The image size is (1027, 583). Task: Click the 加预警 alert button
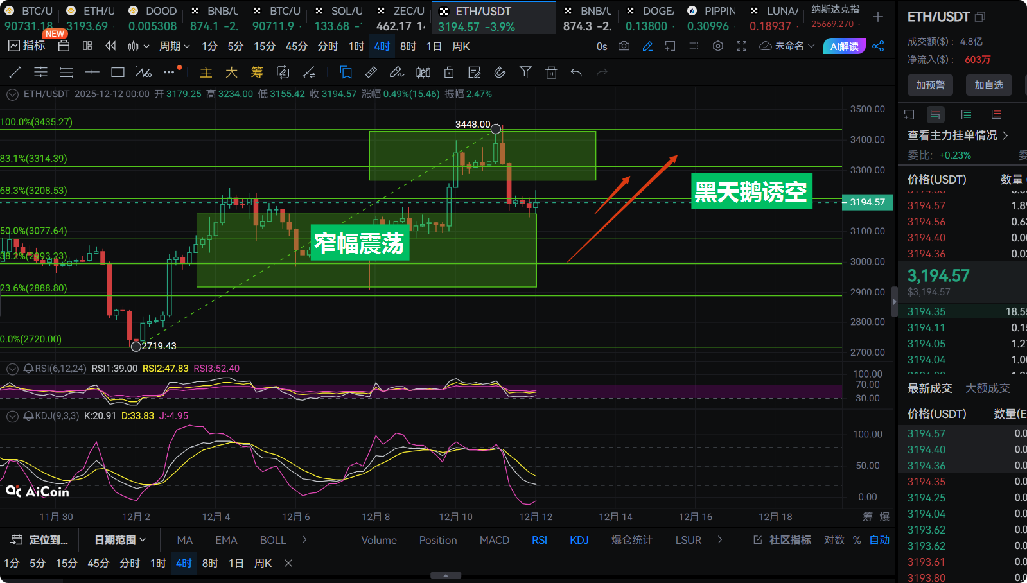click(930, 85)
